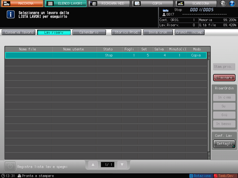Click the Q.tà file 89.428% value
Image resolution: width=238 pixels, height=178 pixels.
[x=230, y=25]
